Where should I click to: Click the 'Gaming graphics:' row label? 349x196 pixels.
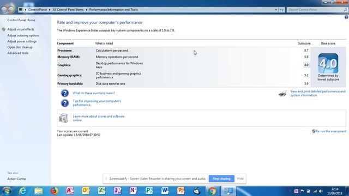[x=70, y=75]
